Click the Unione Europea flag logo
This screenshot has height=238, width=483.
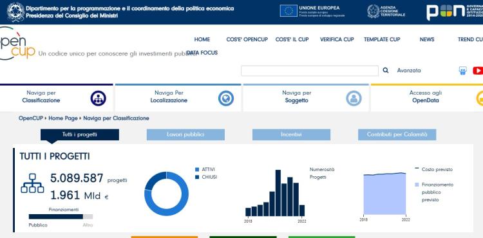pyautogui.click(x=289, y=11)
